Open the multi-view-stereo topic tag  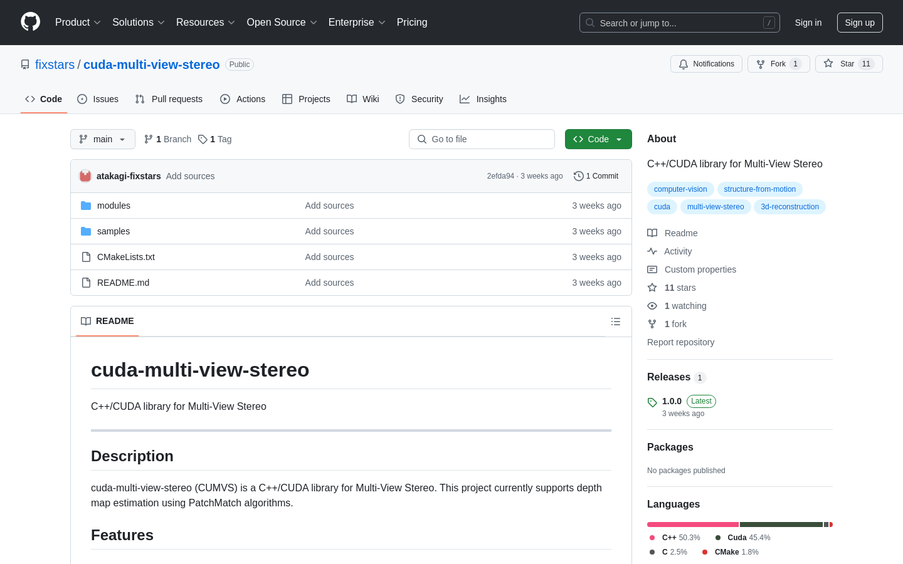[x=716, y=207]
